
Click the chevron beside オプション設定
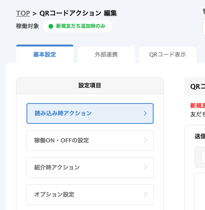[146, 195]
